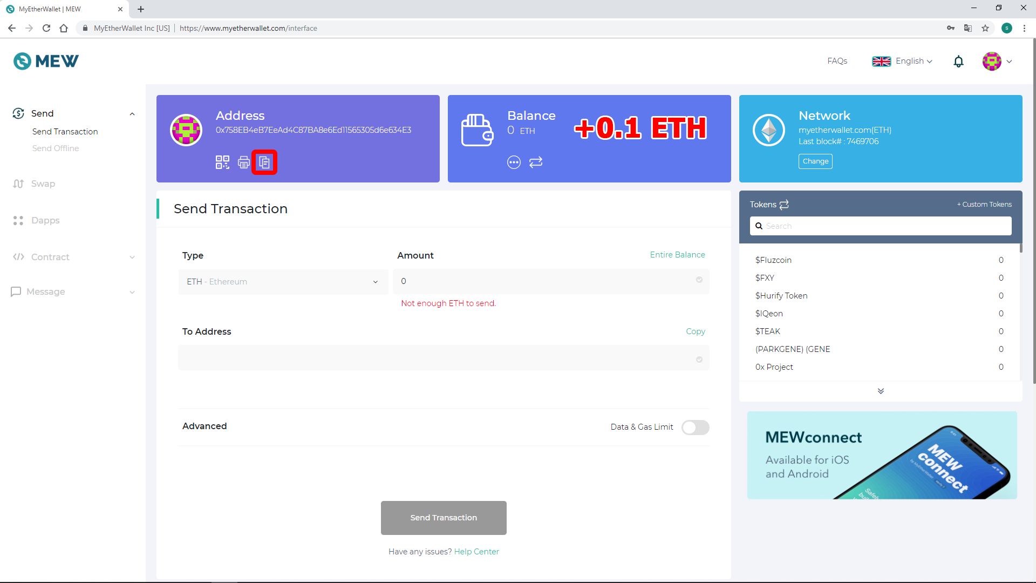The image size is (1036, 583).
Task: Expand the Message sidebar section
Action: point(132,292)
